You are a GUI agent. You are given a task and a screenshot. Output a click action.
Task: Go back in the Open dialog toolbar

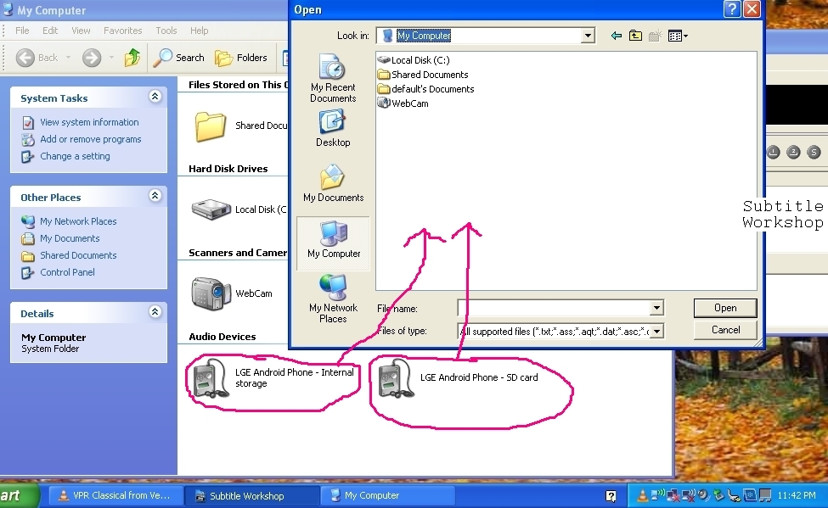[x=616, y=36]
